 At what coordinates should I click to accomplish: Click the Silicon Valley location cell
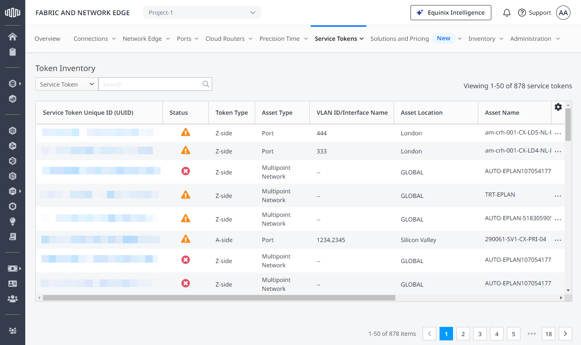coord(418,240)
